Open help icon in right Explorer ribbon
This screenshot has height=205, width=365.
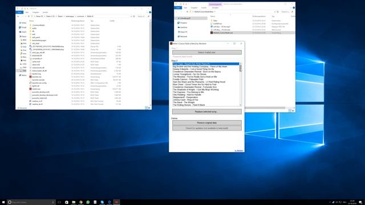tap(294, 7)
